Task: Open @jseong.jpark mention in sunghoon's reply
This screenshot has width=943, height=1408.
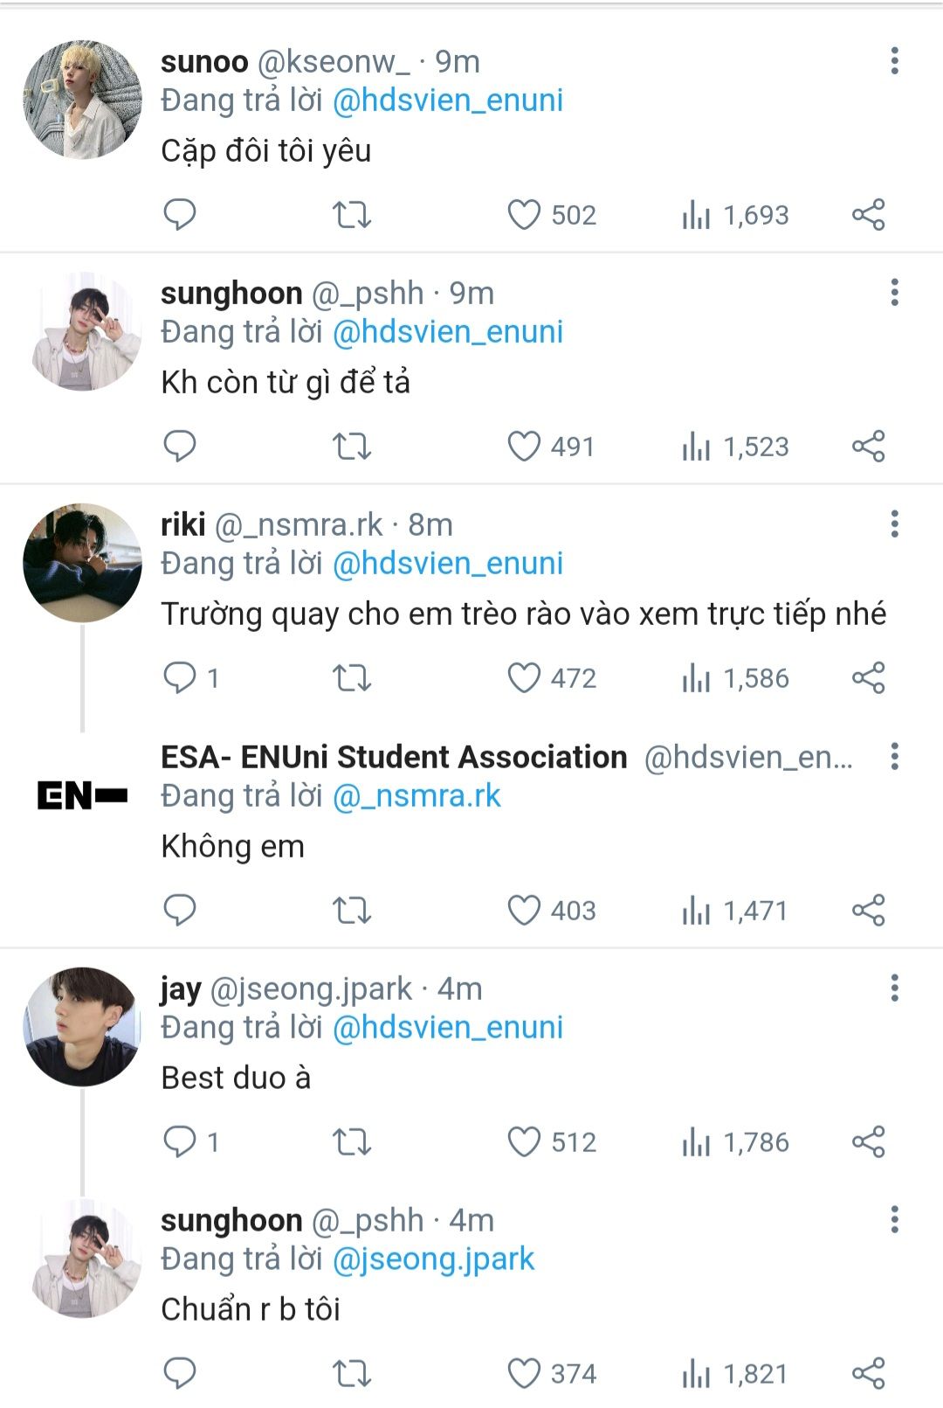Action: 433,1259
